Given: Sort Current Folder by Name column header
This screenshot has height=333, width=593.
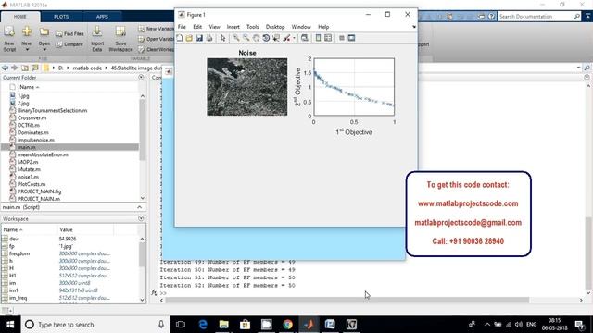Looking at the screenshot, I should click(30, 87).
